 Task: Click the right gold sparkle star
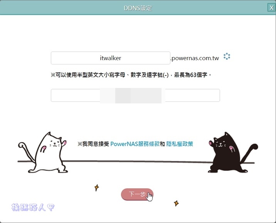click(176, 203)
